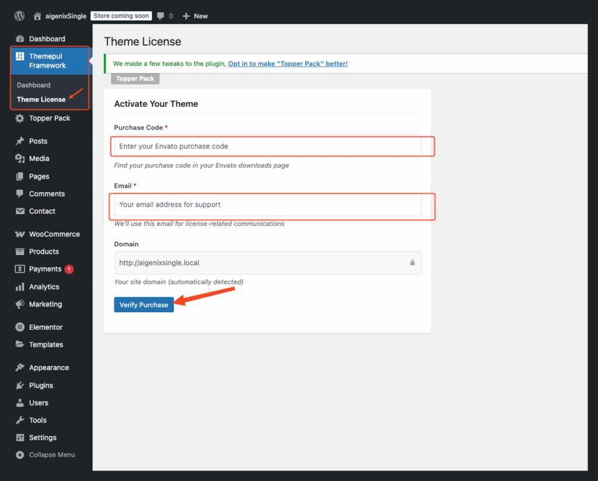The width and height of the screenshot is (598, 481).
Task: Open WooCommerce from the sidebar icon
Action: (x=20, y=234)
